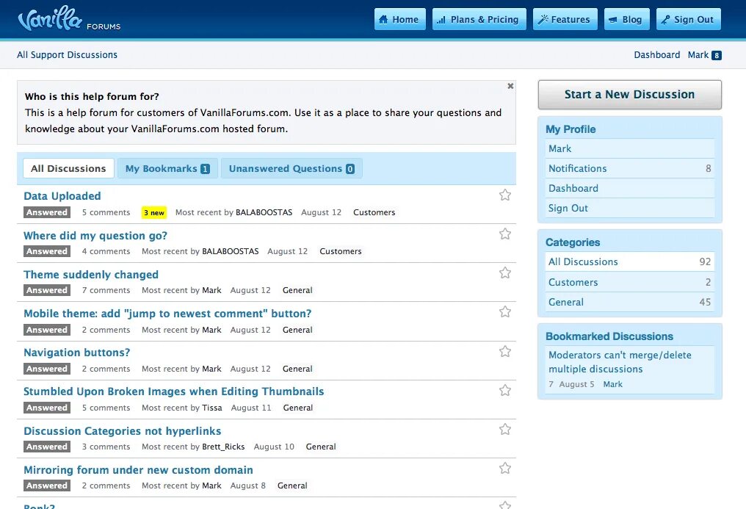Switch to My Bookmarks tab
The height and width of the screenshot is (509, 746).
click(167, 168)
